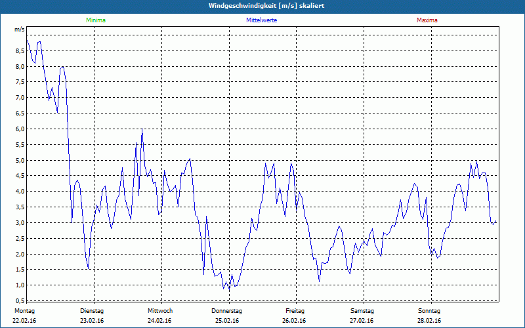Click the Dienstag day label
The image size is (525, 328).
point(92,311)
